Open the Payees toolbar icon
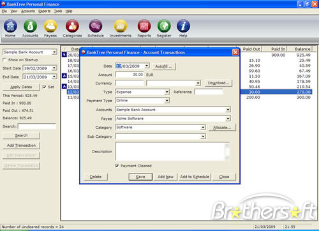Viewport: 319px width, 231px height. pos(50,28)
